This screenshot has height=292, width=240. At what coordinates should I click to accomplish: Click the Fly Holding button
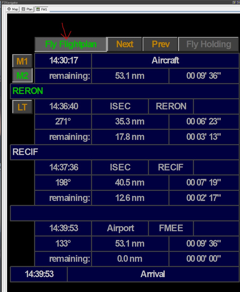click(x=208, y=44)
